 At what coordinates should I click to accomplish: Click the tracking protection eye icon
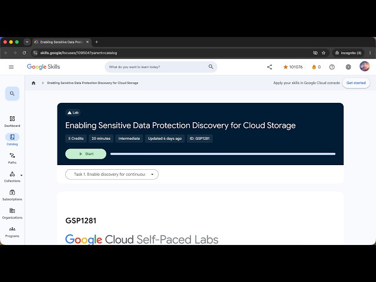point(315,53)
